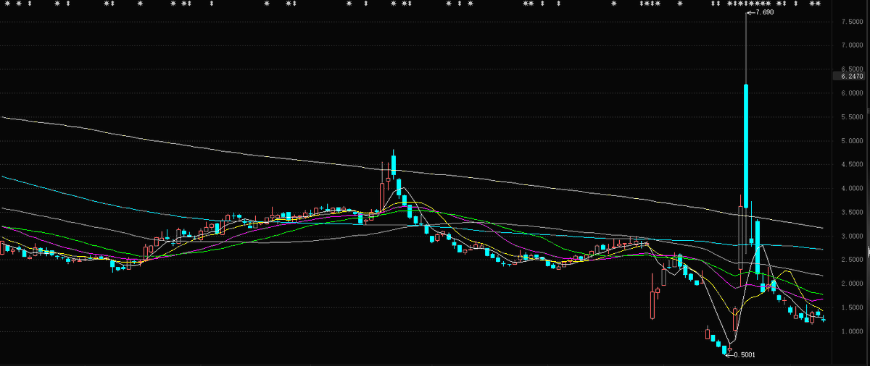870x366 pixels.
Task: Click the 1.5000 price axis label
Action: (x=852, y=308)
